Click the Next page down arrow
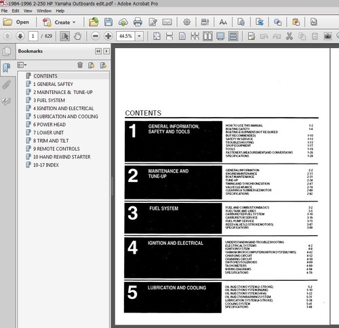The width and height of the screenshot is (339, 328). (x=20, y=36)
